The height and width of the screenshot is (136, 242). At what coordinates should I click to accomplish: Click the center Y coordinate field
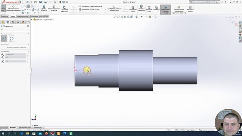pos(16,57)
